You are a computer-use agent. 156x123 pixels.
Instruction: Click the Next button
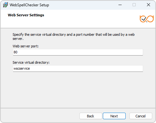(x=114, y=116)
